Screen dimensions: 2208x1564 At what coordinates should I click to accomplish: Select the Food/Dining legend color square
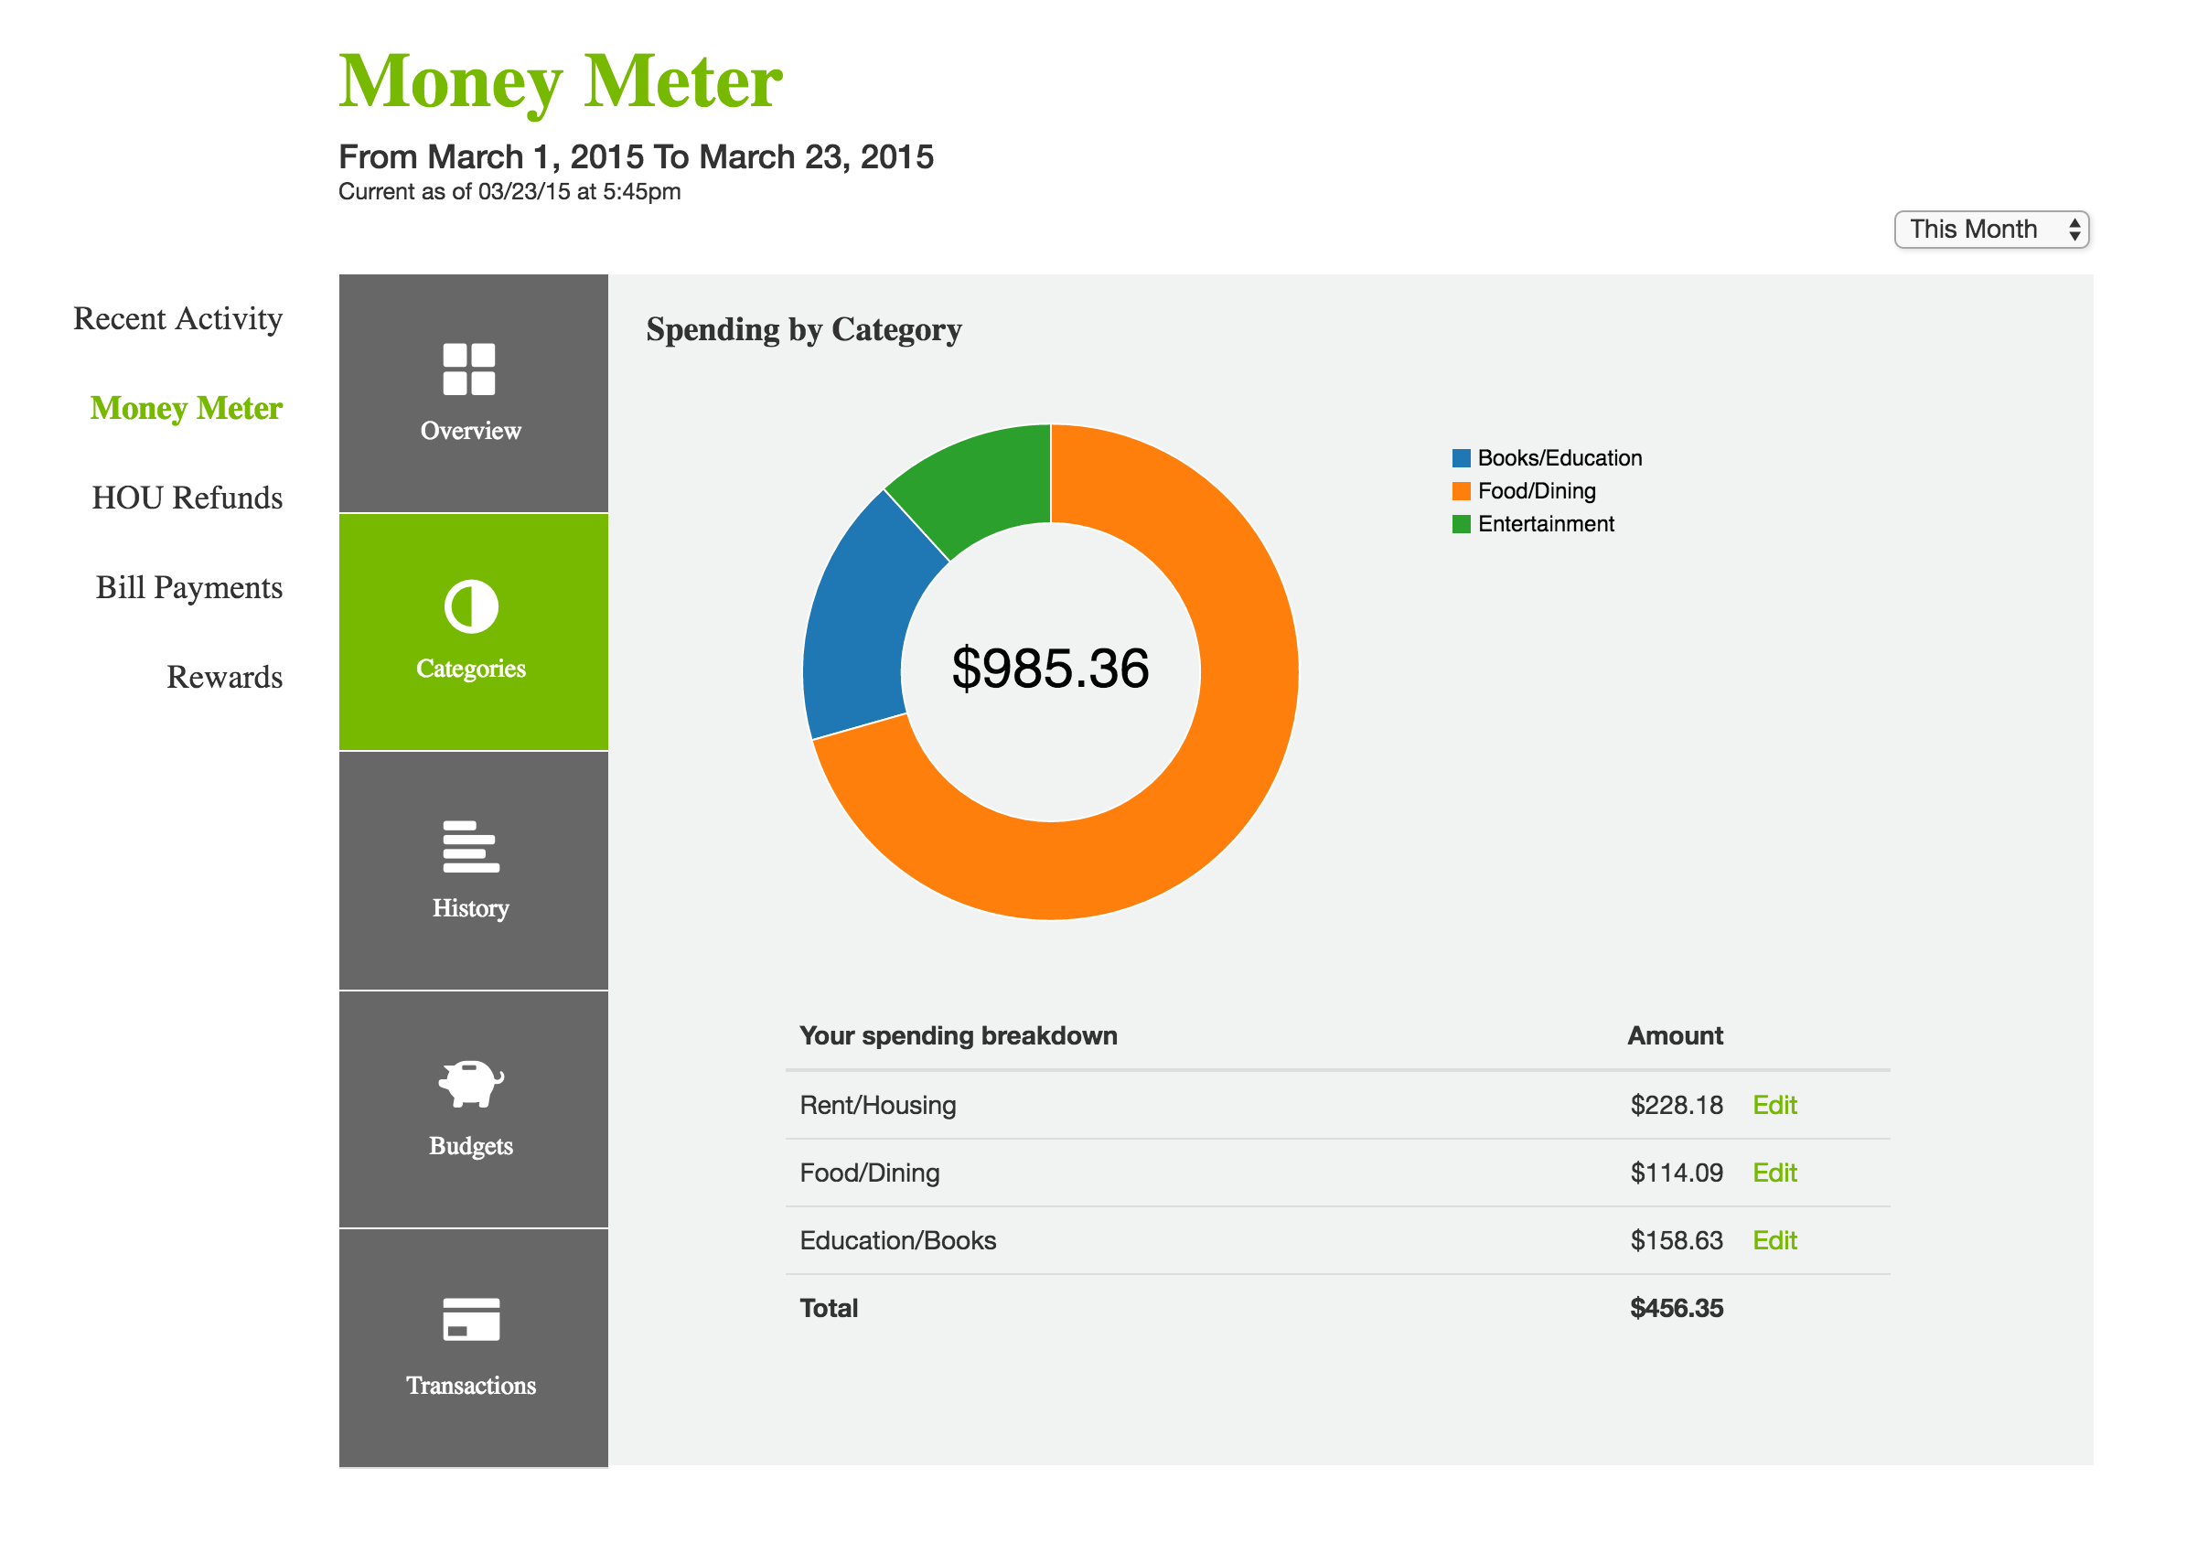1462,491
